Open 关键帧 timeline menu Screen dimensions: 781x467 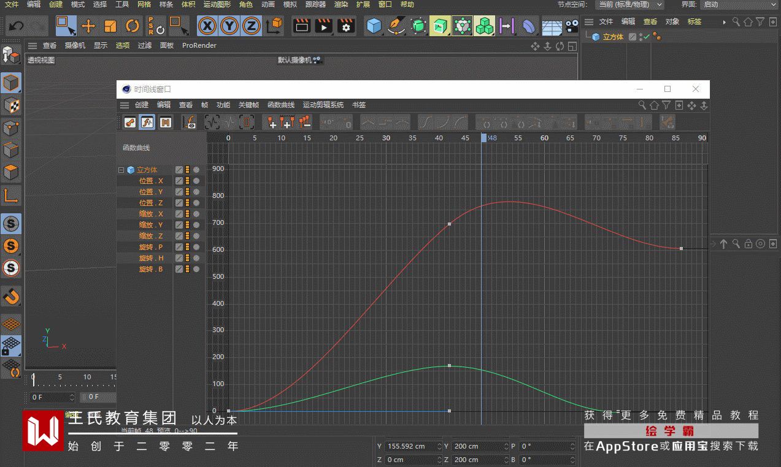248,105
